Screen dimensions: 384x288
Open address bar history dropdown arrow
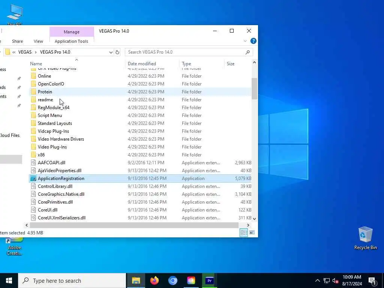coord(111,52)
